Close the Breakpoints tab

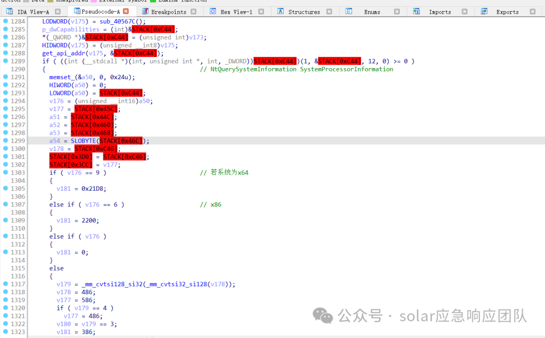(x=194, y=12)
